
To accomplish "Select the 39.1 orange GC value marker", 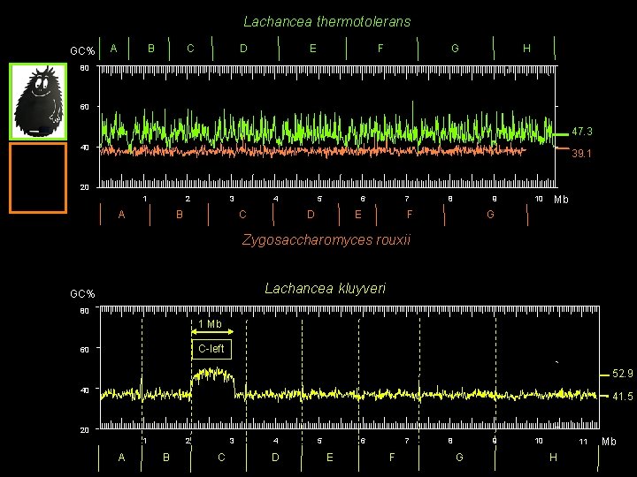I will point(582,154).
